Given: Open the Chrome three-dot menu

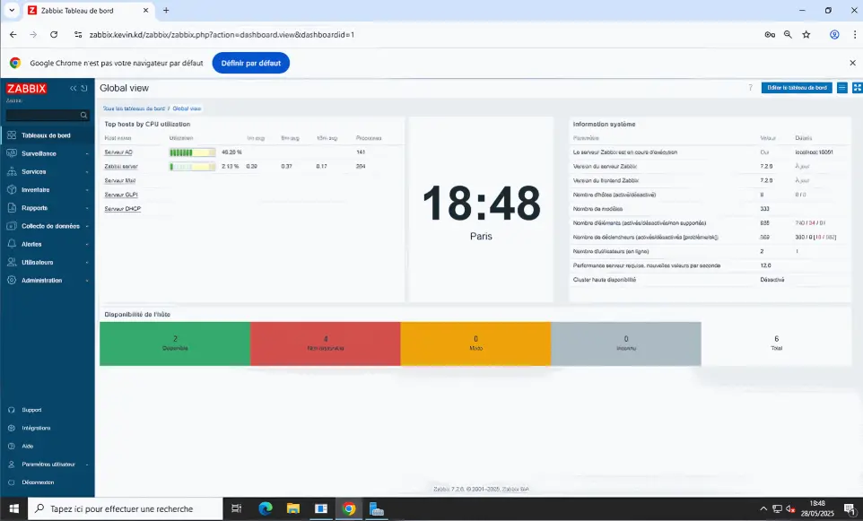Looking at the screenshot, I should (x=855, y=35).
